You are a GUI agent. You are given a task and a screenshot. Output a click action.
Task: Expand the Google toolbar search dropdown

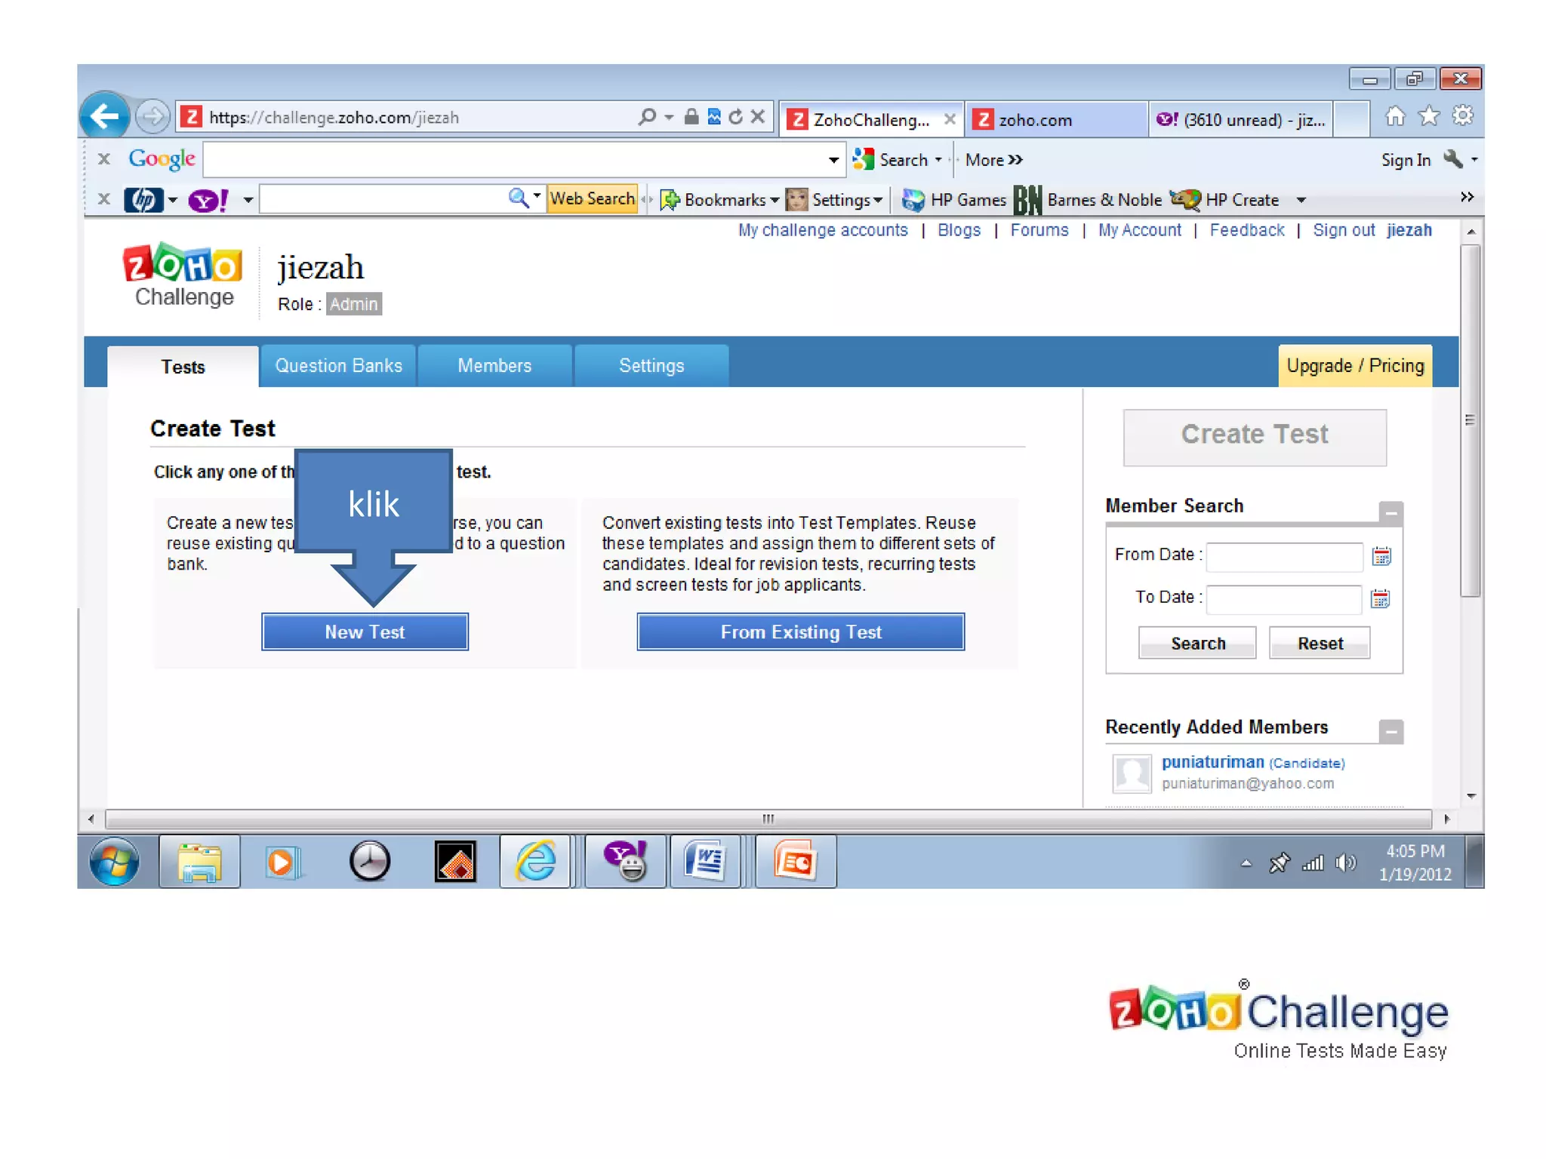click(833, 160)
